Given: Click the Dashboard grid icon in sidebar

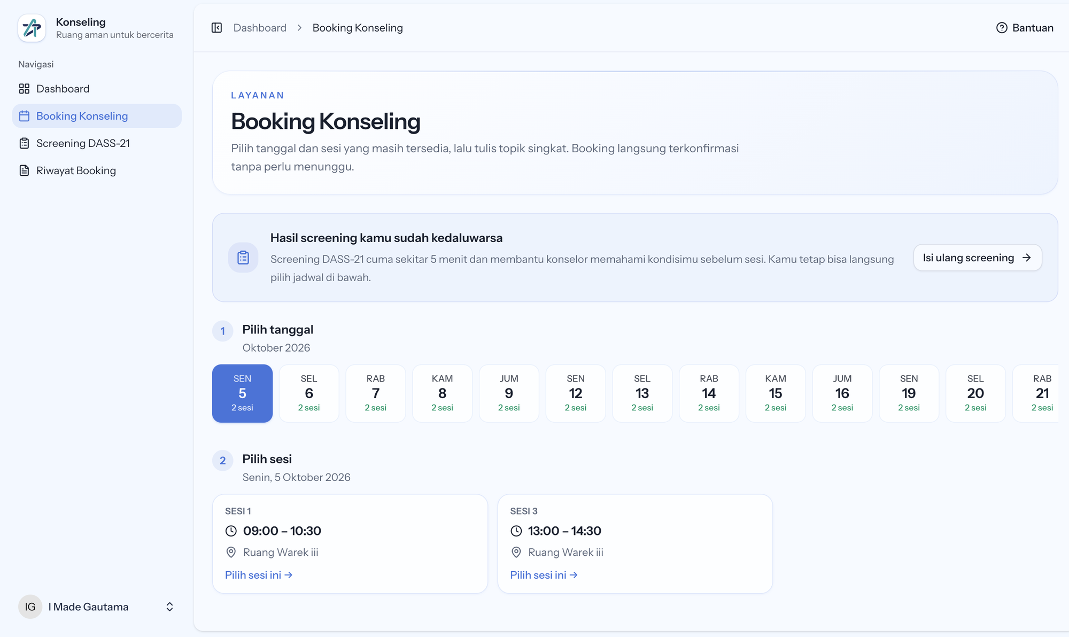Looking at the screenshot, I should (24, 89).
